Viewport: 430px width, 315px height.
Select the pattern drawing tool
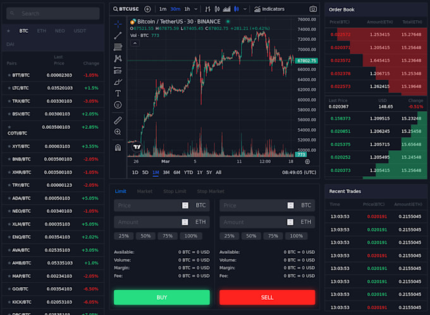click(118, 58)
